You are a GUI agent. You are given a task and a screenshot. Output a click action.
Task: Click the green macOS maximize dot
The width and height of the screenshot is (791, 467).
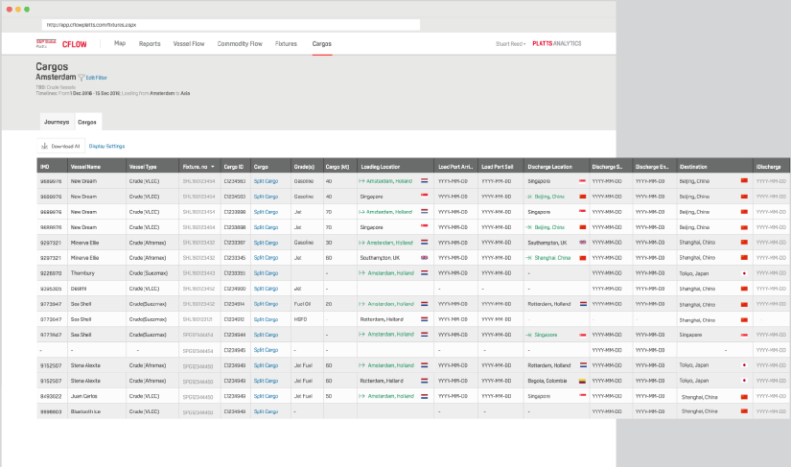[x=27, y=9]
